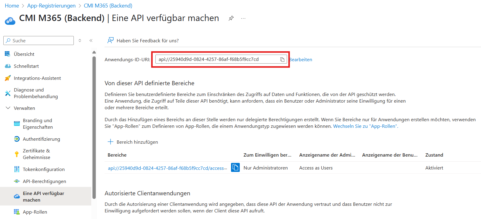Open Schnellstart in the sidebar

26,66
